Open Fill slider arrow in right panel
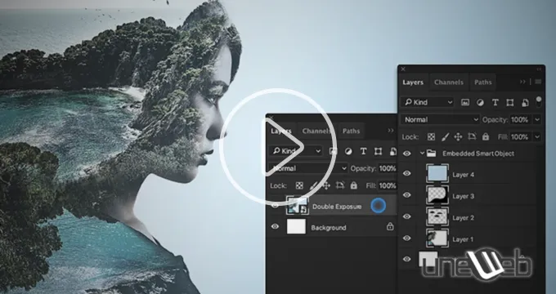This screenshot has width=556, height=294. 537,136
